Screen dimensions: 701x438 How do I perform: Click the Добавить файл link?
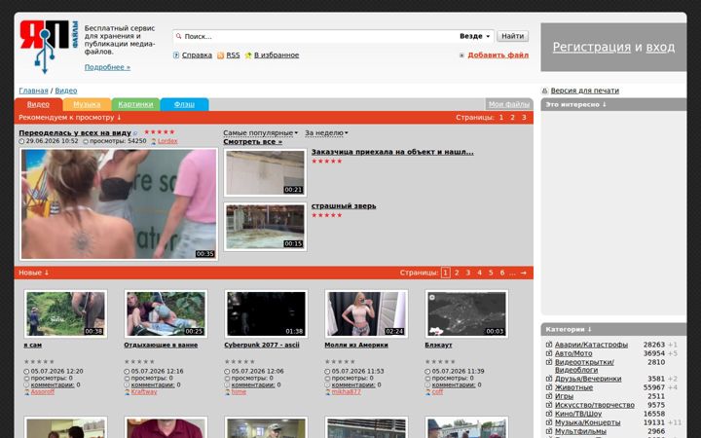(x=498, y=55)
